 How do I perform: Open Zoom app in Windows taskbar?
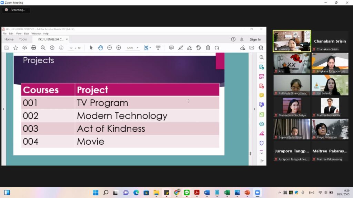point(257,192)
